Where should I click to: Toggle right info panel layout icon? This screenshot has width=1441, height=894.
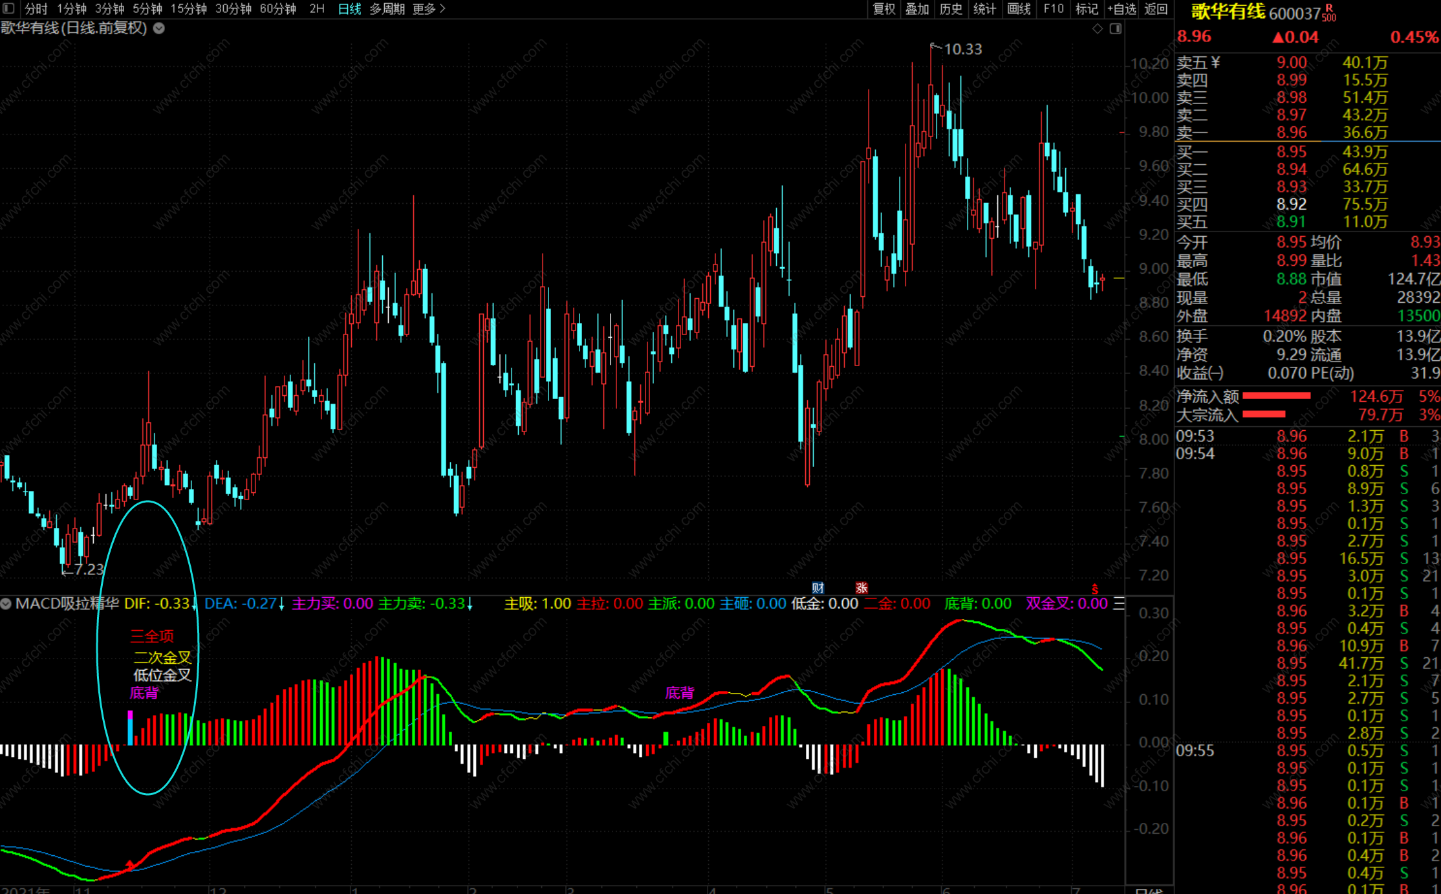pos(1116,28)
